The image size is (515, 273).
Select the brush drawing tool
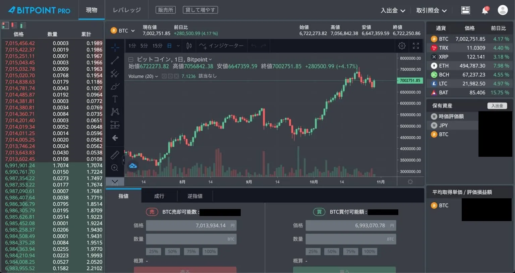coord(115,86)
